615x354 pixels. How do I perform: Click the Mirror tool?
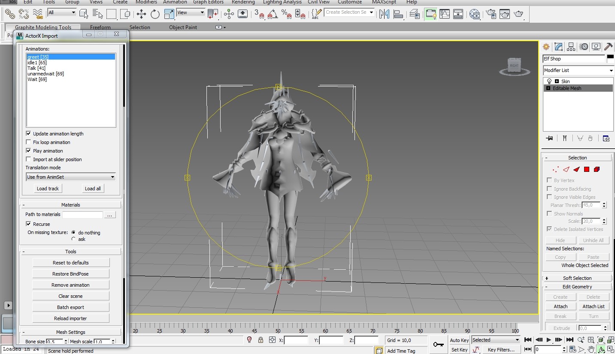pyautogui.click(x=384, y=14)
